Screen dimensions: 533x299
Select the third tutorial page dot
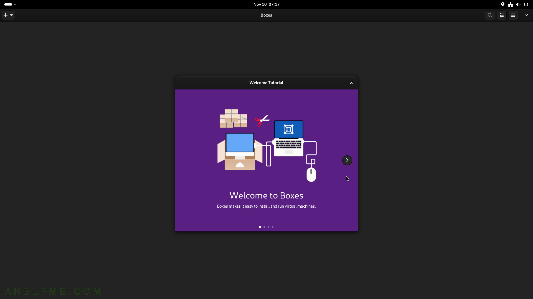[268, 227]
